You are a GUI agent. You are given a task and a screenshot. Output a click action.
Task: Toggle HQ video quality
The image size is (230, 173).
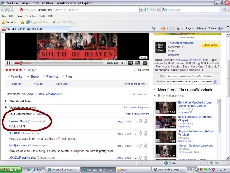point(130,63)
